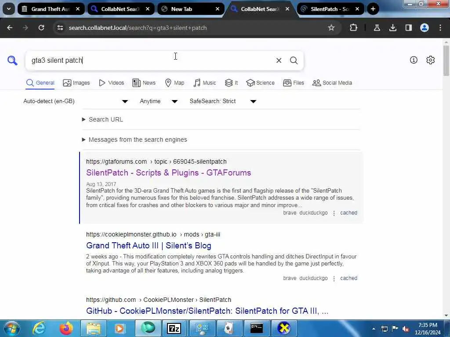The height and width of the screenshot is (337, 450).
Task: Close the New Tab browser tab
Action: point(218,9)
